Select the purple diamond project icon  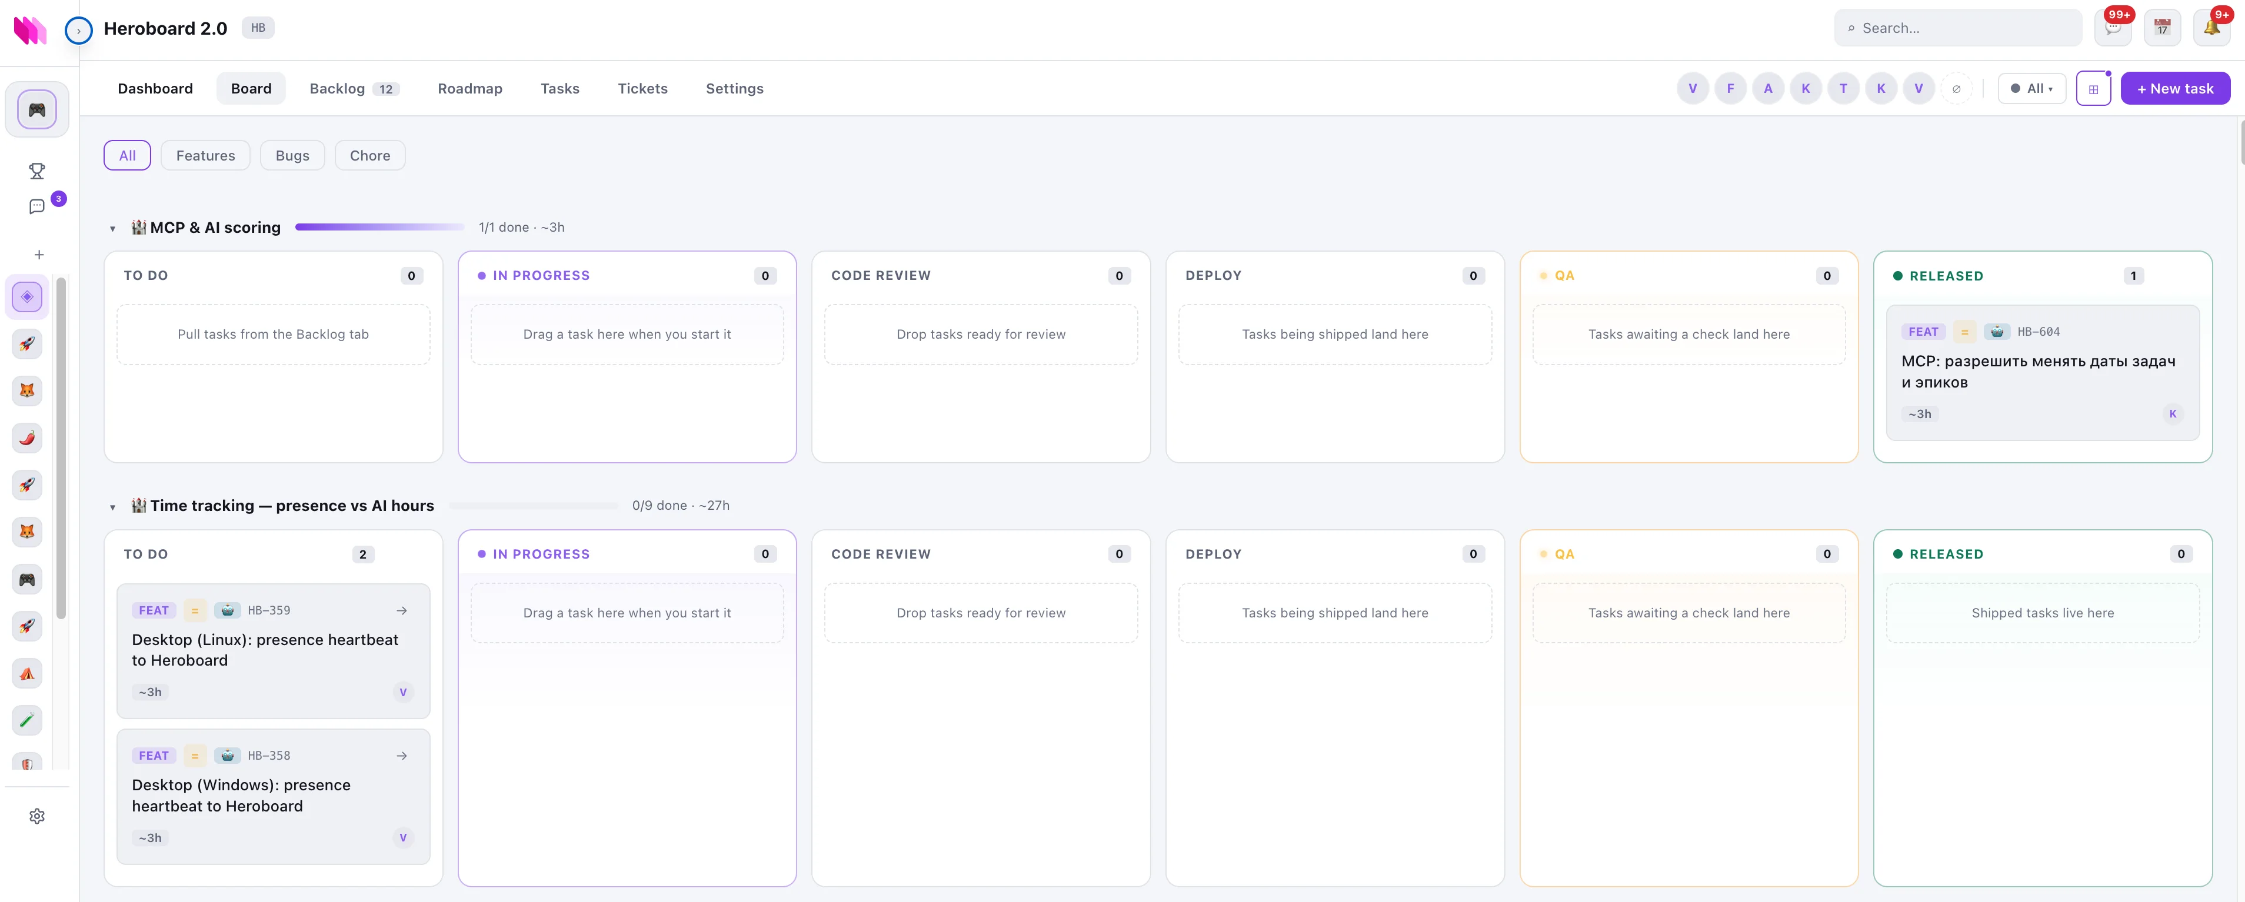point(27,297)
